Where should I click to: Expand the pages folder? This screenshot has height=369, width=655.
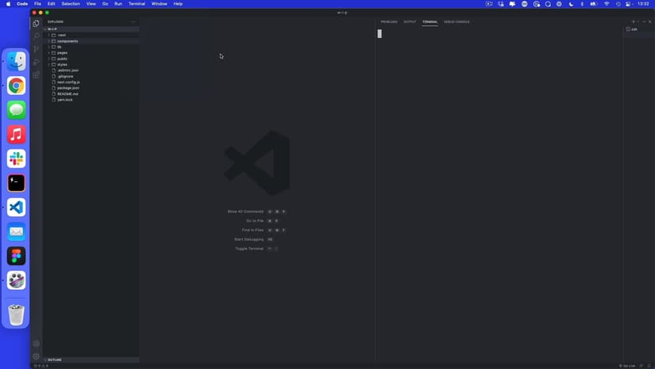pos(62,52)
